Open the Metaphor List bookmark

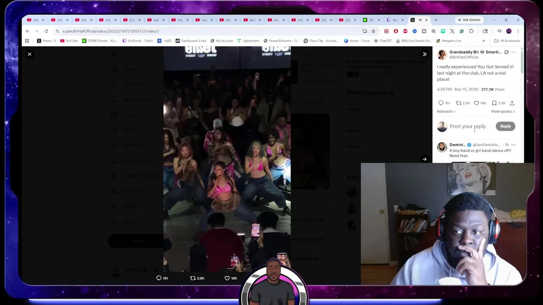(448, 41)
